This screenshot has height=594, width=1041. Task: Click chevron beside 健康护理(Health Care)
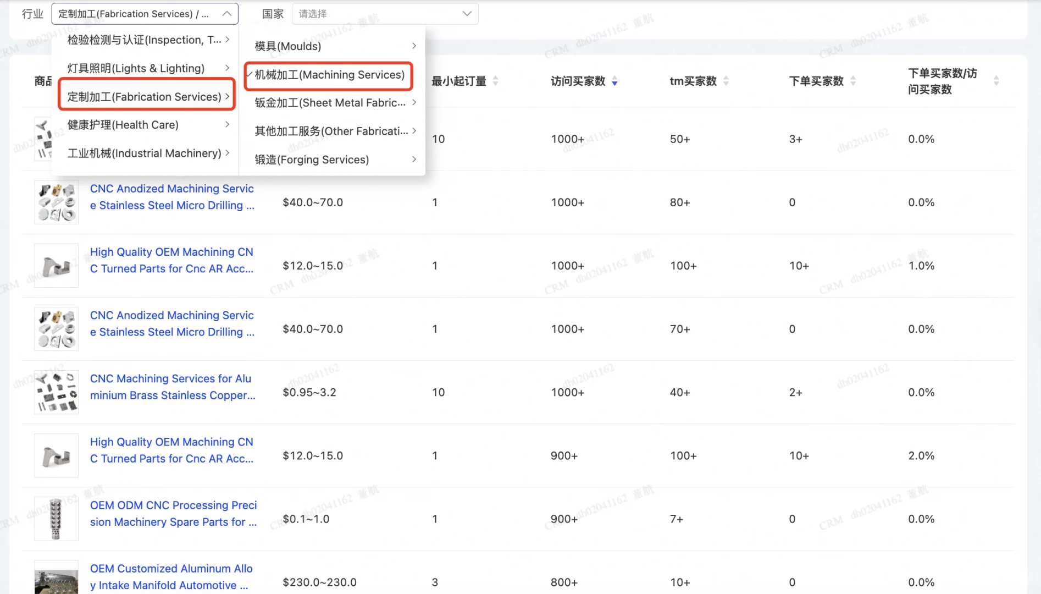click(227, 124)
